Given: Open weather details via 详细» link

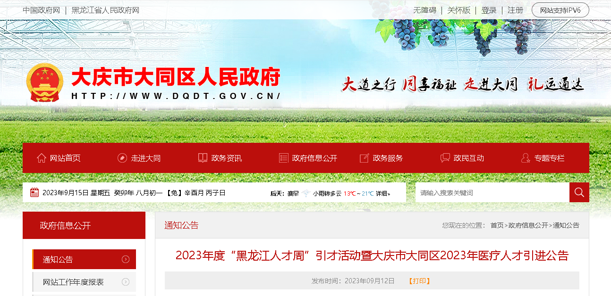Looking at the screenshot, I should (383, 193).
